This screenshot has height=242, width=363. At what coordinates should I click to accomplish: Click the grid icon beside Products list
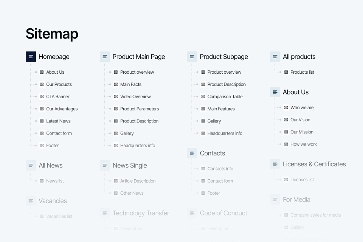tap(286, 72)
